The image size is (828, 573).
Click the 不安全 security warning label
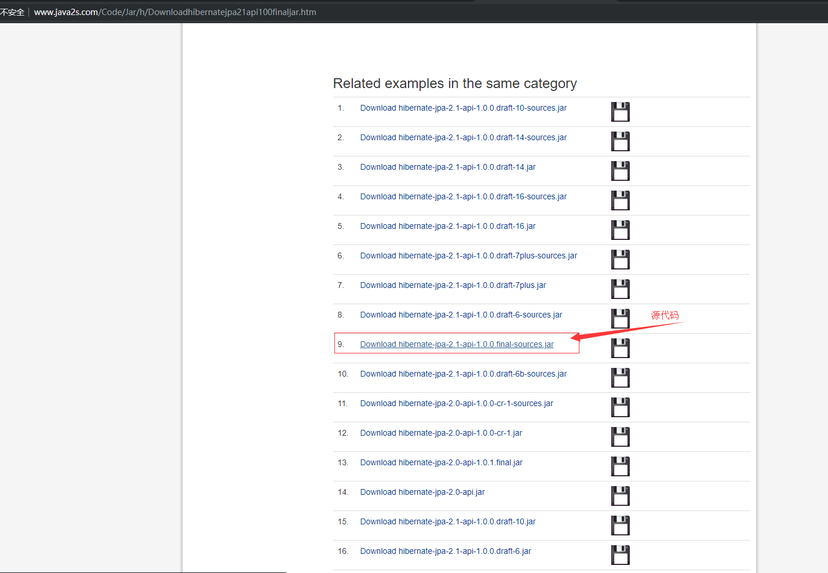point(13,12)
